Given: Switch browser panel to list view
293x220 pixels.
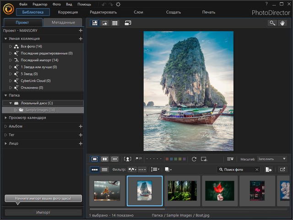Looking at the screenshot, I should [105, 170].
